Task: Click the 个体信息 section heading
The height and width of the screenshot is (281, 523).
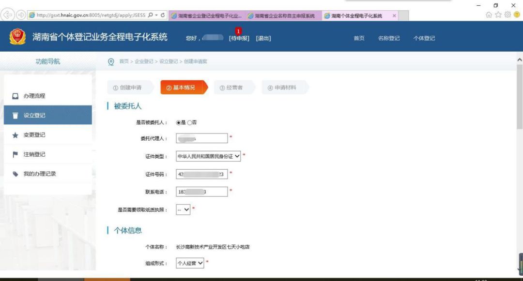Action: tap(128, 230)
